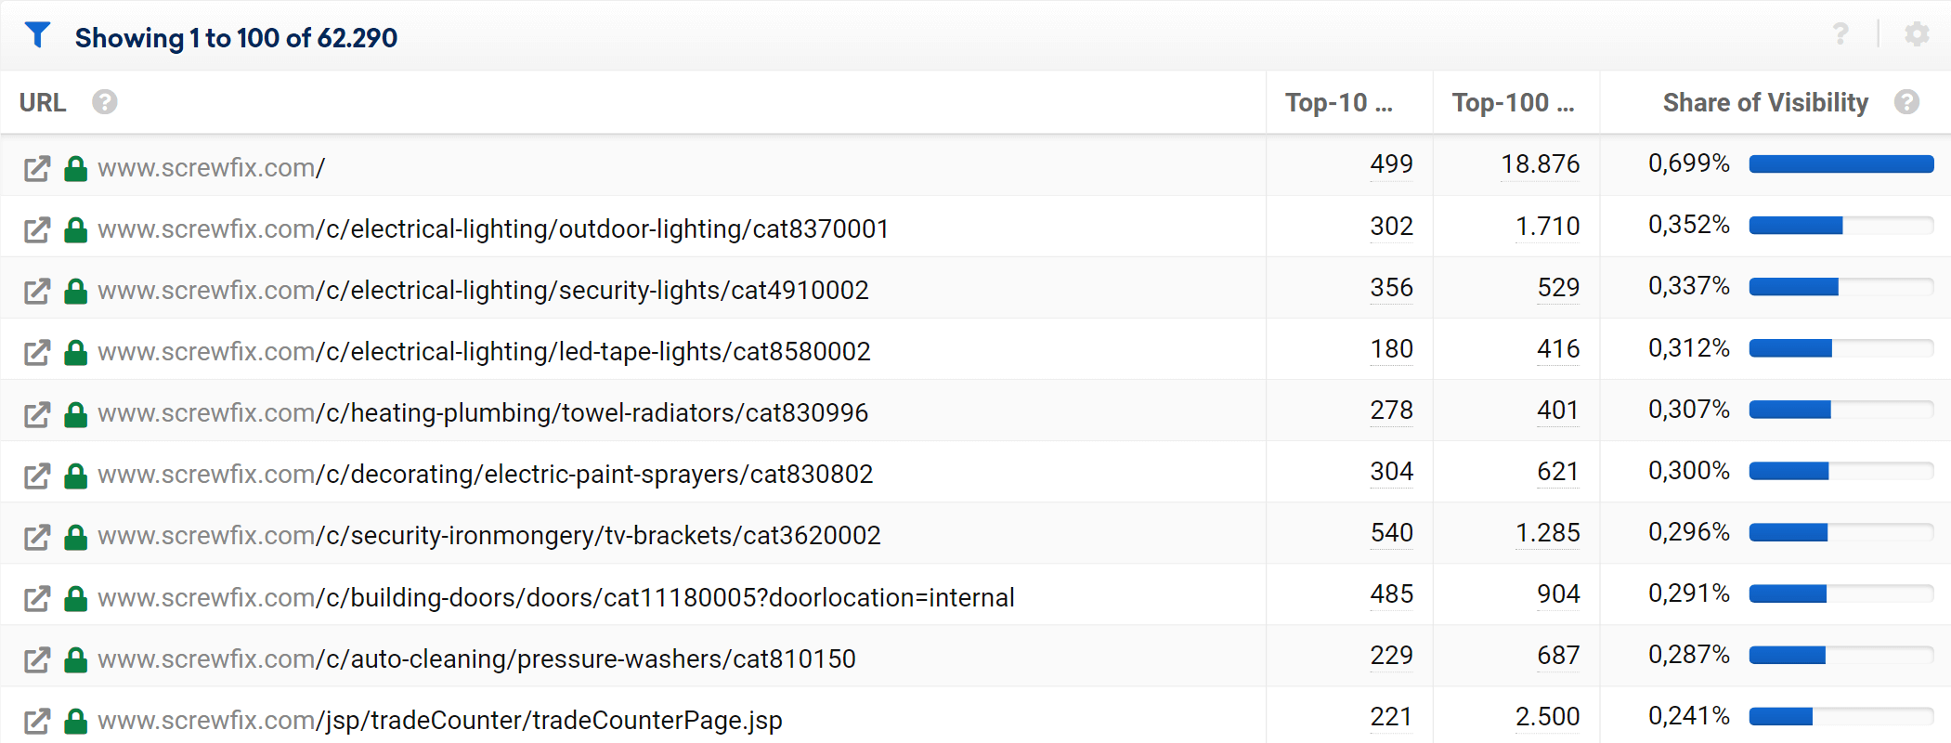The image size is (1951, 743).
Task: Click the 0,352% visibility bar
Action: point(1841,226)
